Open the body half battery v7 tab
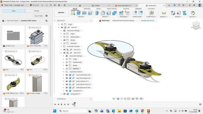203x114 pixels. (x=124, y=6)
